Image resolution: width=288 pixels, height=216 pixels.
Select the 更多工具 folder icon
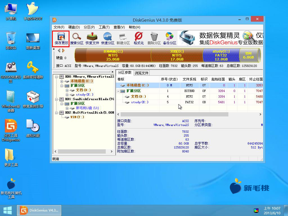[x=11, y=157]
